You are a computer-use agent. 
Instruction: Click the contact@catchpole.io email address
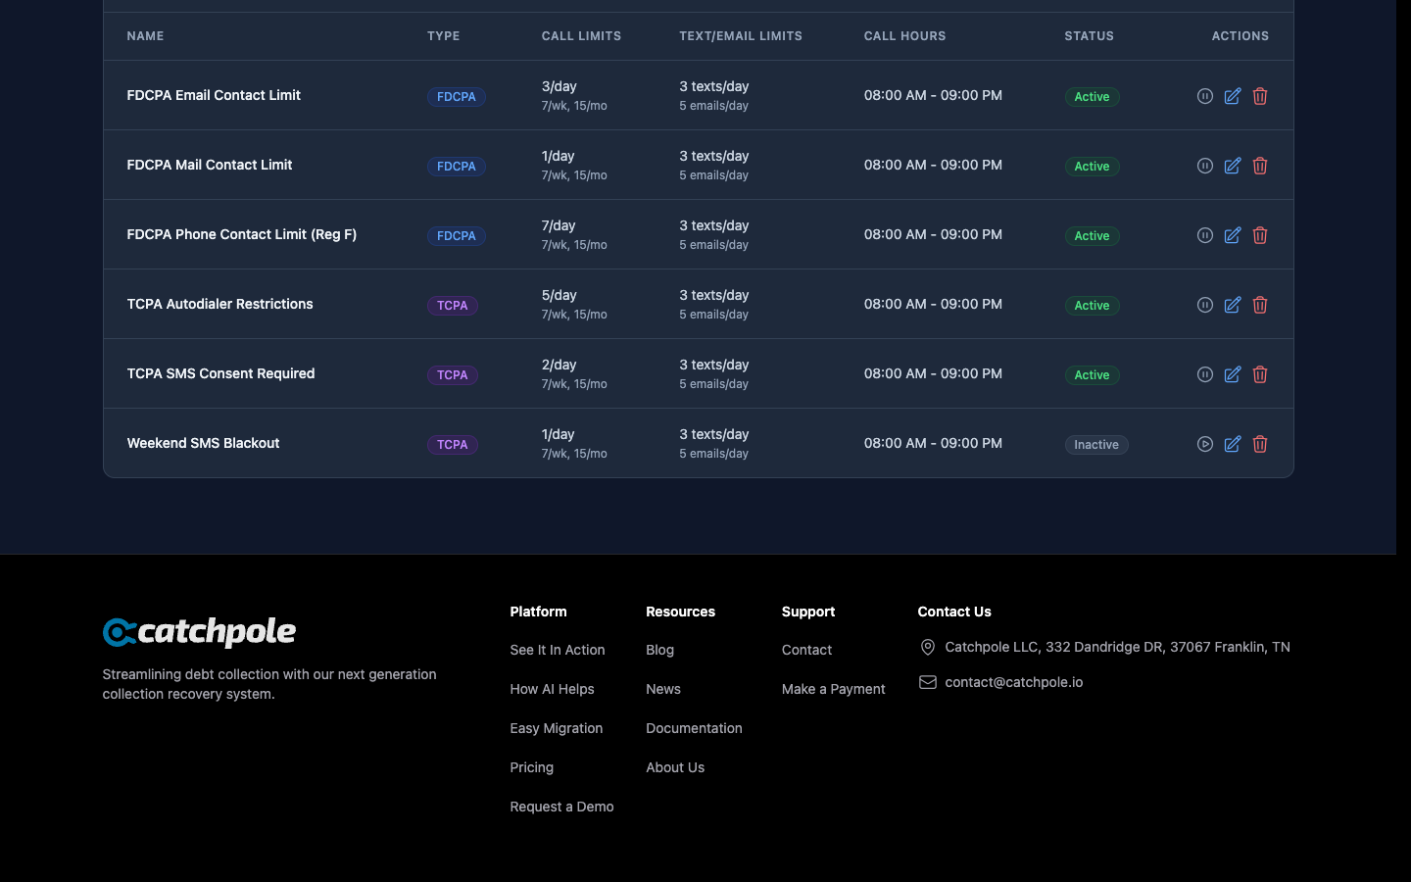[1013, 682]
